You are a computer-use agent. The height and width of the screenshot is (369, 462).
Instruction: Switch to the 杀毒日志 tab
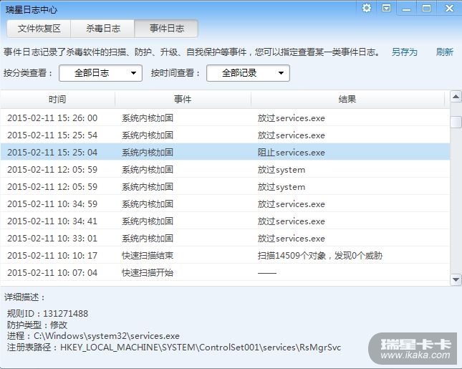coord(102,29)
